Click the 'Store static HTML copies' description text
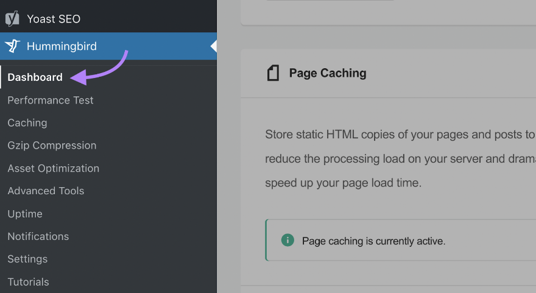 pos(400,158)
